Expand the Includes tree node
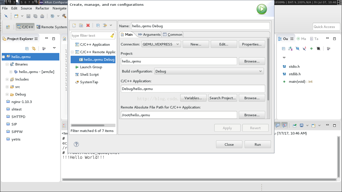The height and width of the screenshot is (192, 342). (x=7, y=79)
